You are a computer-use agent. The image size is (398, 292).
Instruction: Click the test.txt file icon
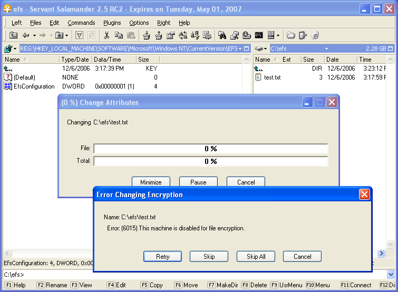(x=258, y=77)
